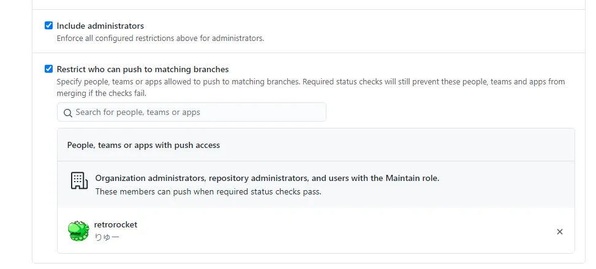
Task: Click the Include administrators label text
Action: 100,26
